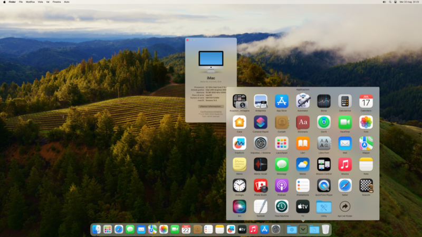Open Calendario in the Applications stack
Screen dimensions: 422x237
point(366,101)
